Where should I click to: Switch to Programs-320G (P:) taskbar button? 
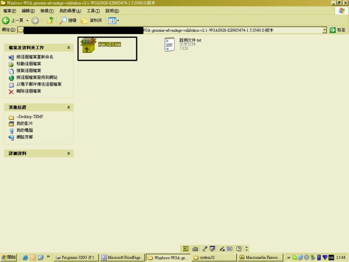[75, 258]
